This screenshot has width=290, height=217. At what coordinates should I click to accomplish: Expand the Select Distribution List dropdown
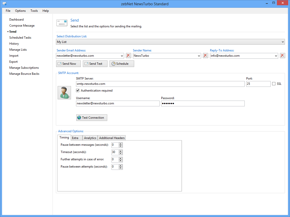283,42
